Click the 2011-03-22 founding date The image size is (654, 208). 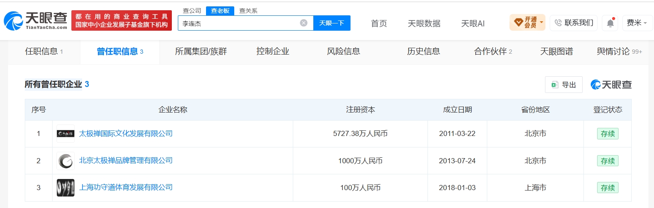pyautogui.click(x=457, y=134)
